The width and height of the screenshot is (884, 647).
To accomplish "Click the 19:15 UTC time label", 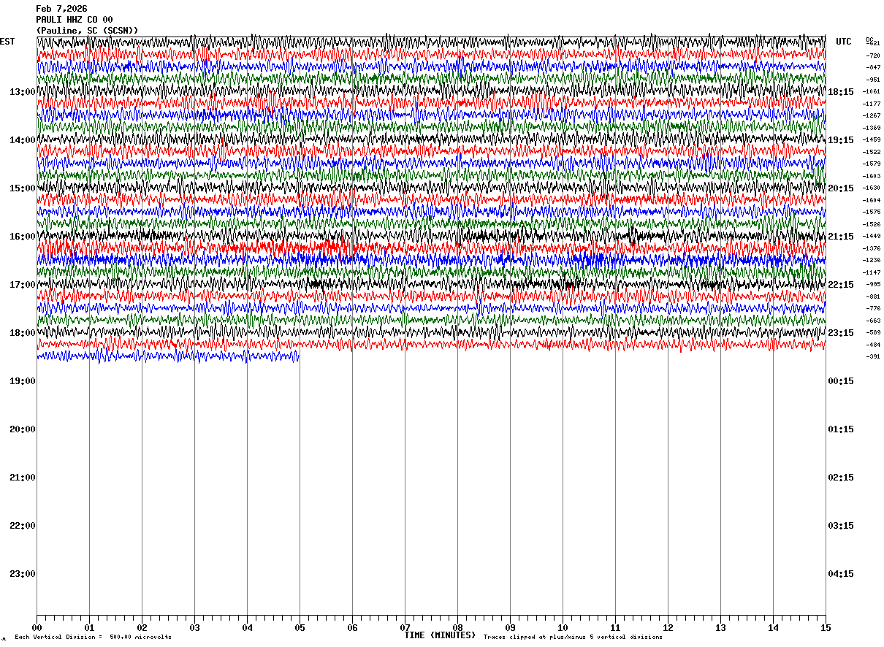I will point(841,140).
